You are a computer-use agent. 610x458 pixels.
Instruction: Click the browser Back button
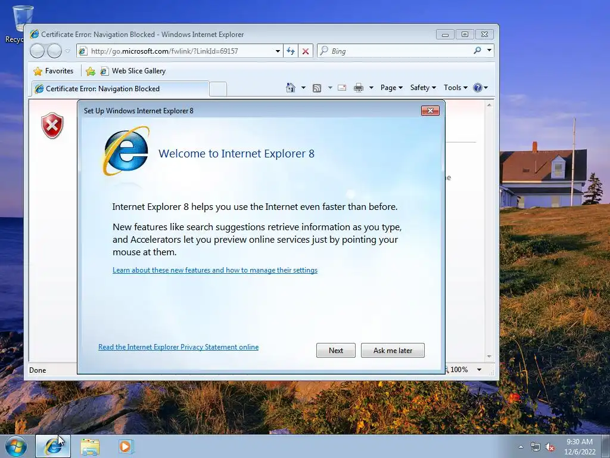coord(38,51)
